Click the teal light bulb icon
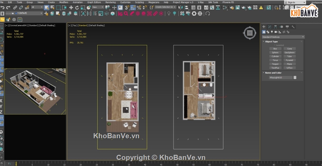 point(174,14)
